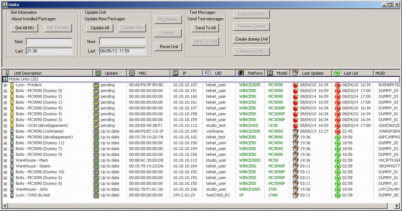Sort by the Platform column header
This screenshot has width=402, height=211.
(255, 73)
